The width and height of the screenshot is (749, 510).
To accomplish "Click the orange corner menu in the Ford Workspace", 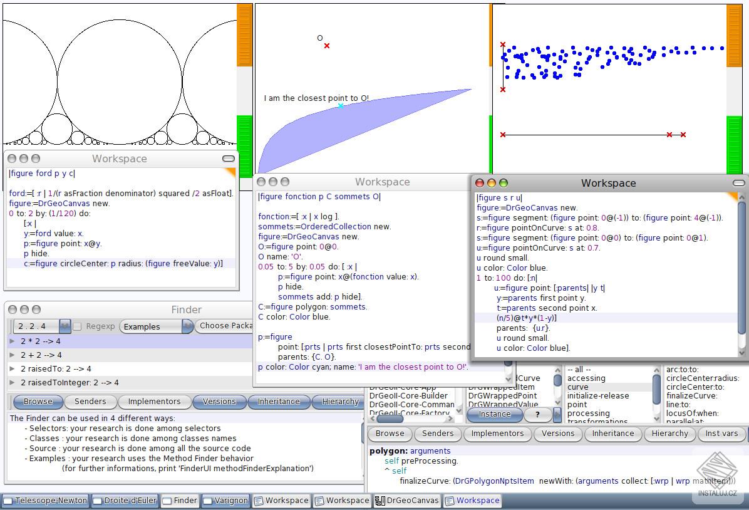I will [230, 172].
